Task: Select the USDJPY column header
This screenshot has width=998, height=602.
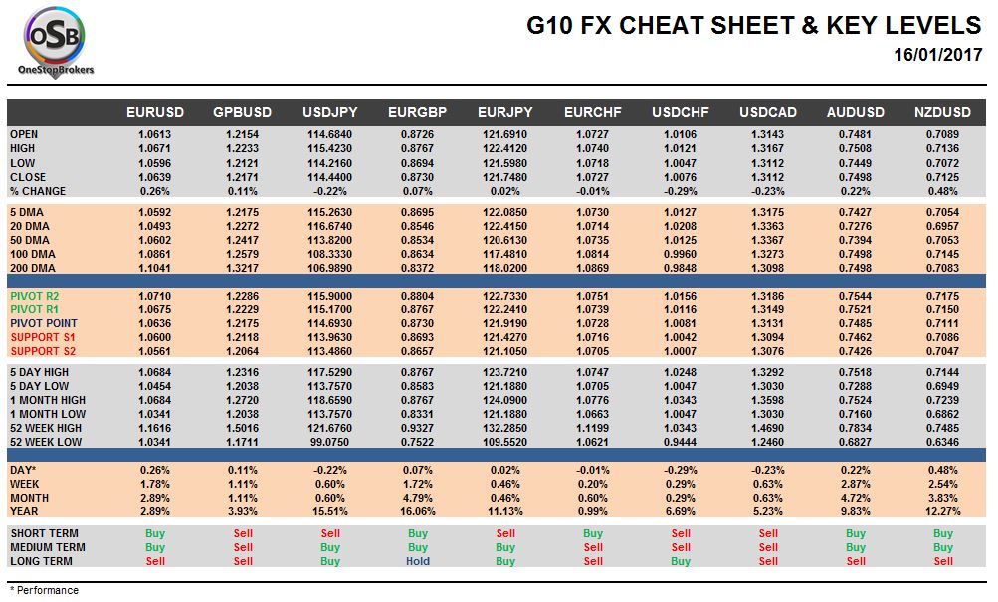Action: pos(329,112)
